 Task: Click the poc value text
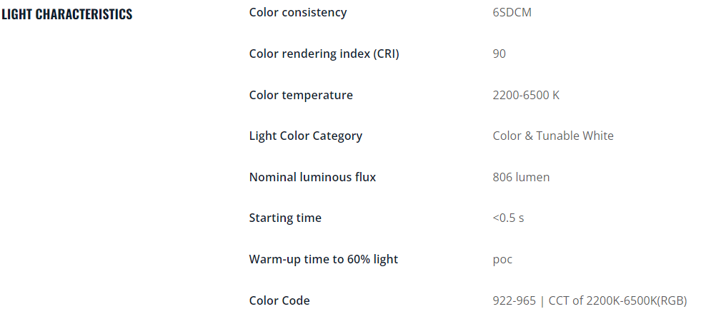point(502,260)
